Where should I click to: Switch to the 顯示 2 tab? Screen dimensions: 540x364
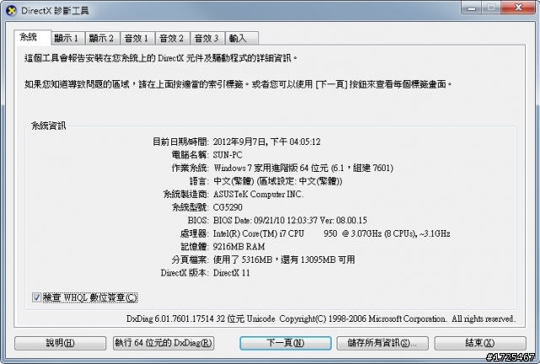click(102, 38)
